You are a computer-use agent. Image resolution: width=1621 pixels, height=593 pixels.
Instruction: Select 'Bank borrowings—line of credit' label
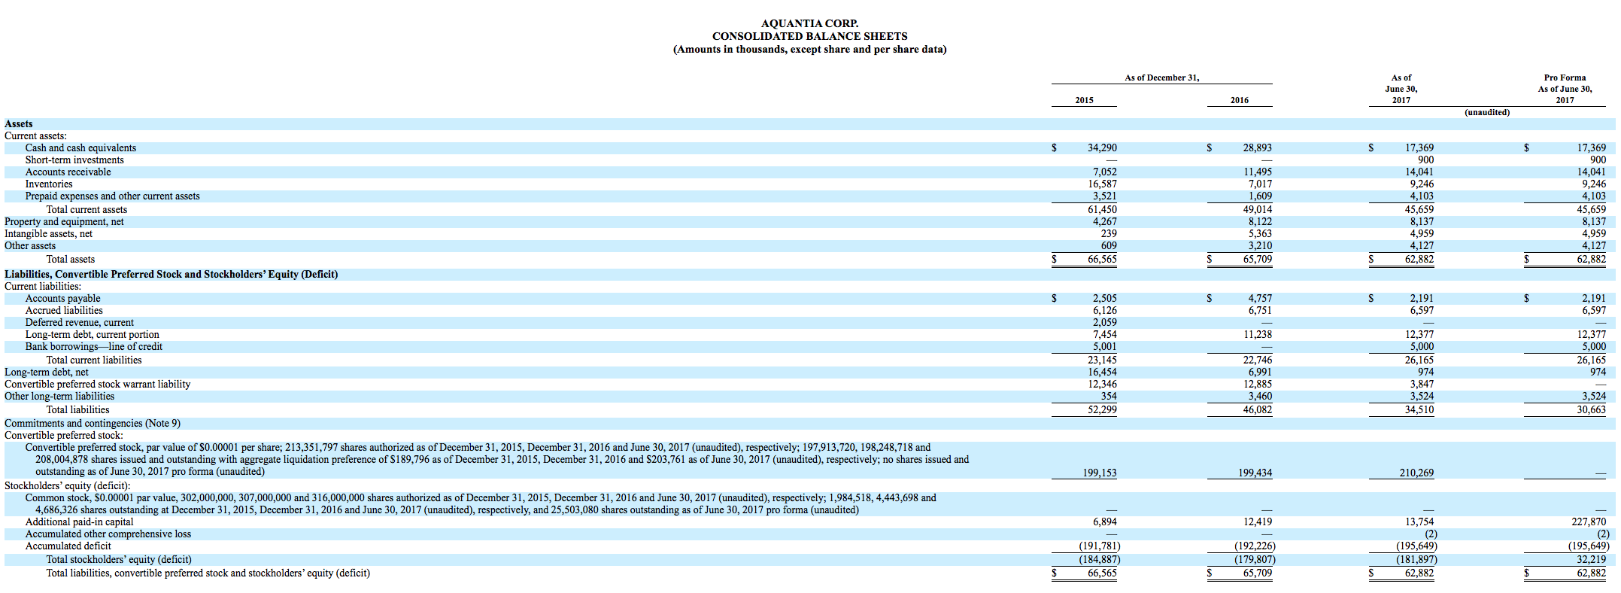pyautogui.click(x=93, y=347)
